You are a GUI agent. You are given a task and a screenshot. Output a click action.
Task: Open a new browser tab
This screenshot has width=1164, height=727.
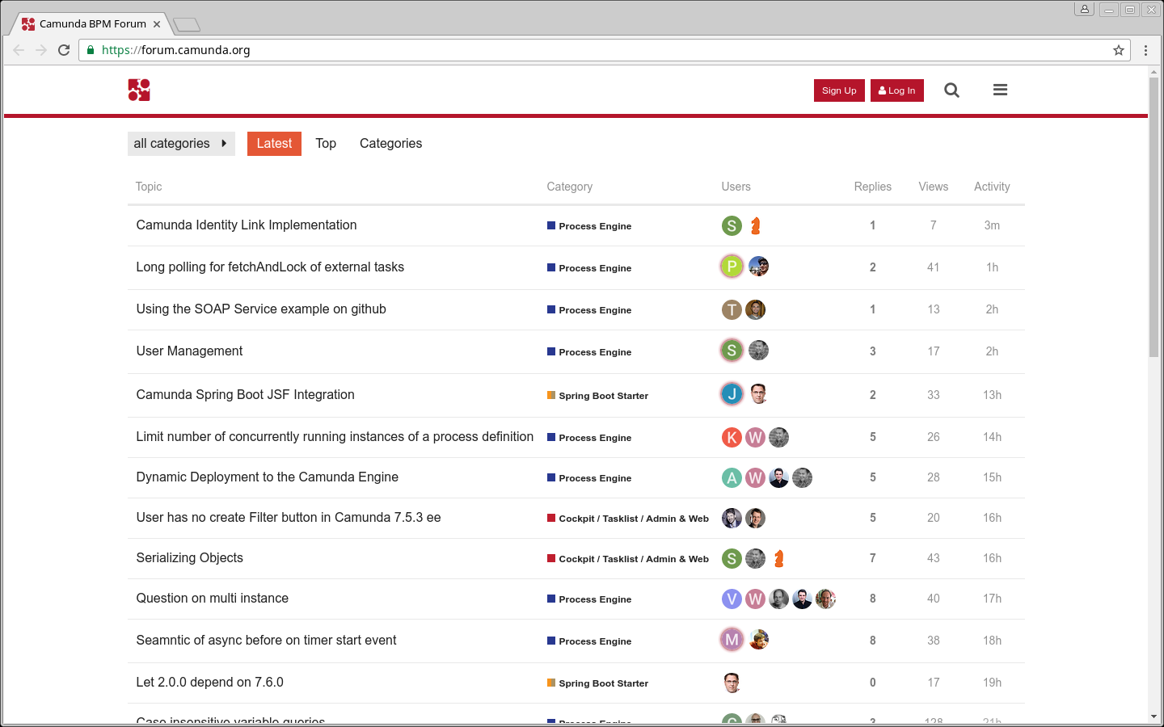187,25
